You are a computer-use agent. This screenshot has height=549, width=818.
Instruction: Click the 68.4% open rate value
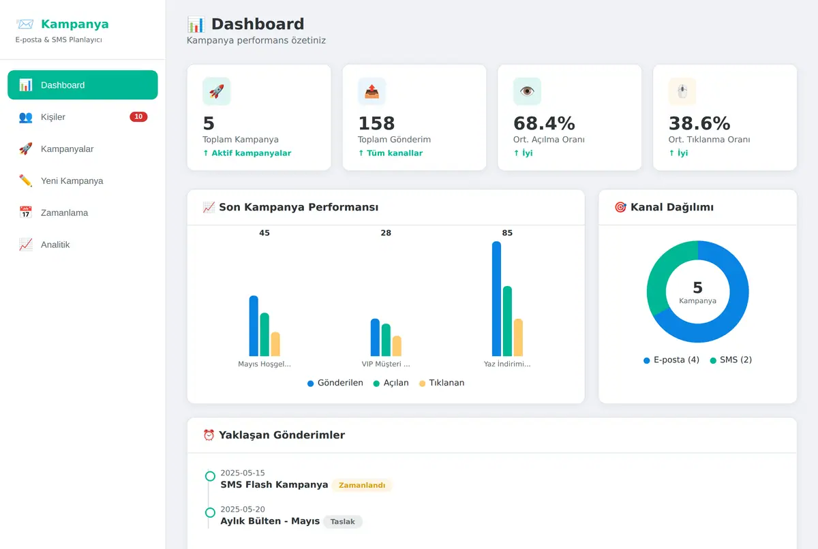click(x=544, y=123)
